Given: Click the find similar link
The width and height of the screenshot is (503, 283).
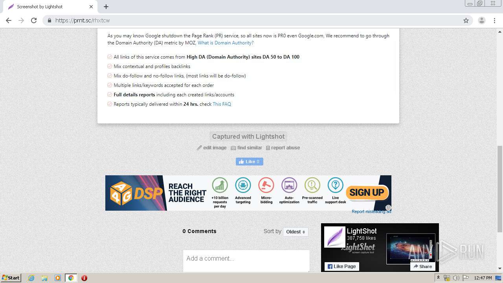Looking at the screenshot, I should tap(246, 148).
